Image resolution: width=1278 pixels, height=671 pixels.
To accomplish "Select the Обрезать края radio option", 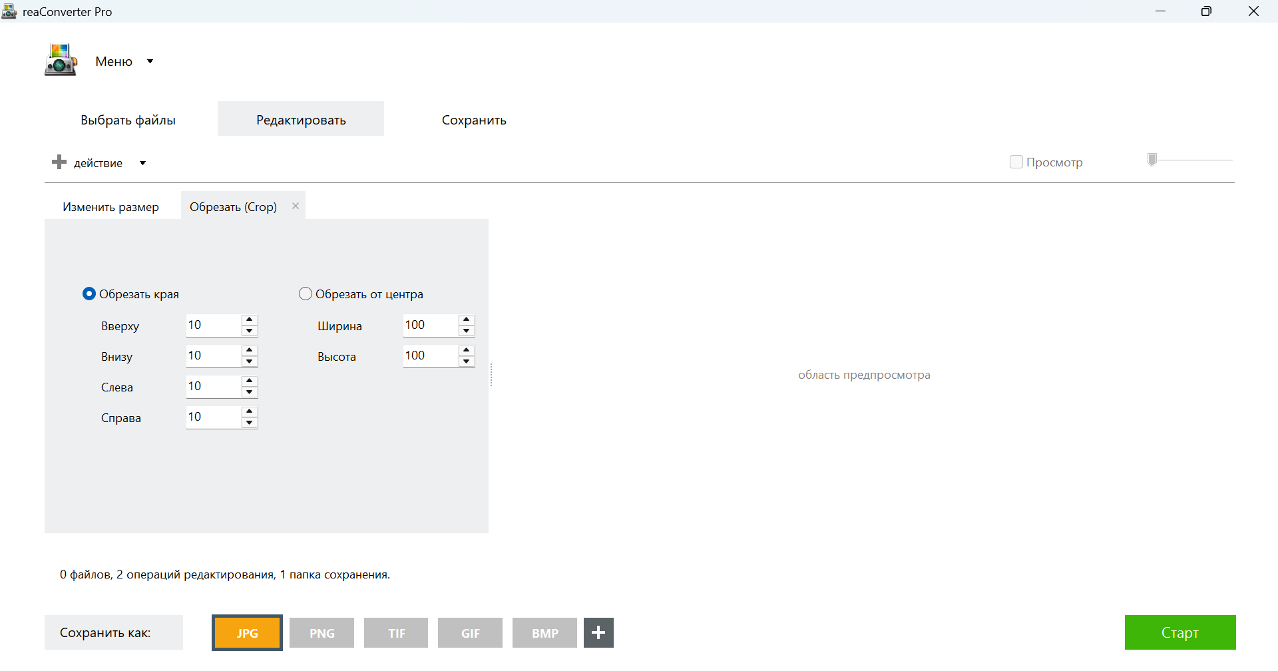I will (89, 294).
